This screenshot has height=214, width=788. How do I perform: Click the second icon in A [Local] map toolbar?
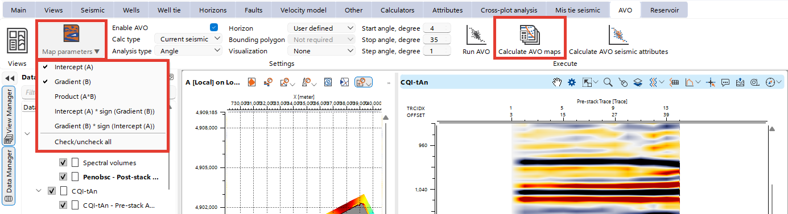(x=267, y=82)
